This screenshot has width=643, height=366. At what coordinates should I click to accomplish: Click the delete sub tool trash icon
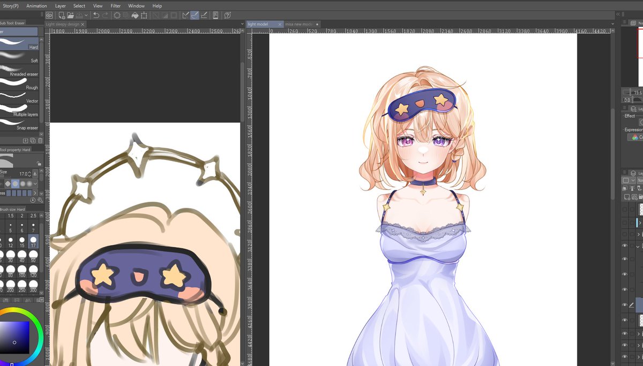pyautogui.click(x=40, y=141)
